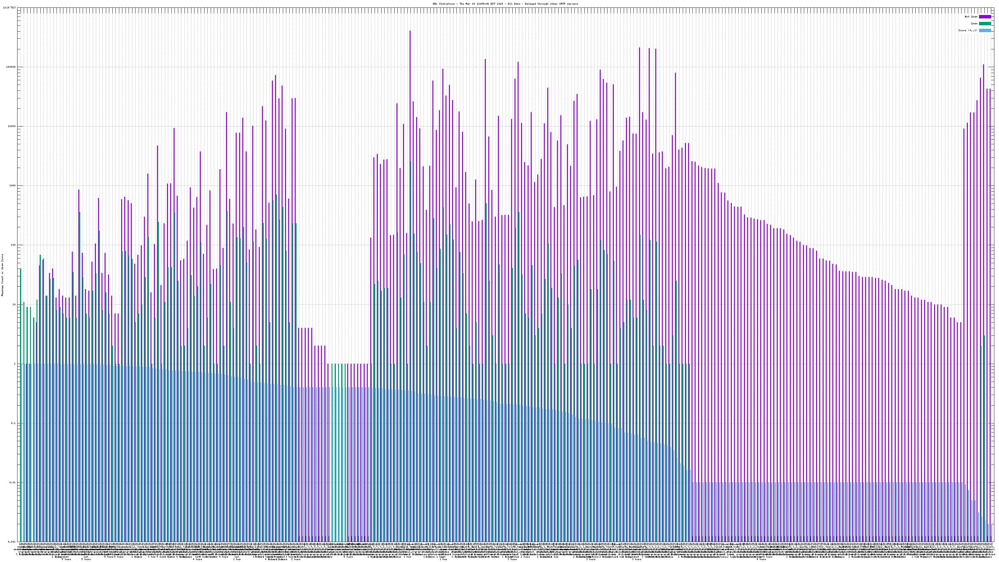
Task: Select the "Not Spam" legend label
Action: coord(971,17)
